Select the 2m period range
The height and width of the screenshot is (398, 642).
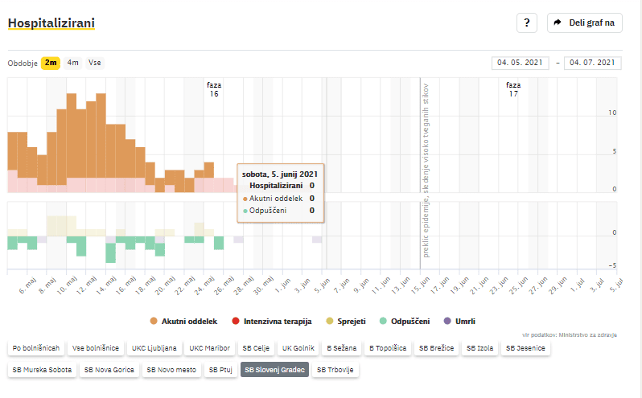tap(51, 63)
